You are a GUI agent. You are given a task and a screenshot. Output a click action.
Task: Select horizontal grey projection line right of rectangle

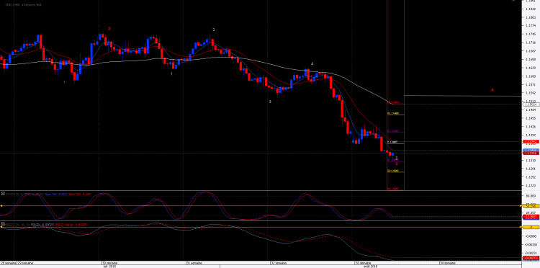tap(462, 95)
